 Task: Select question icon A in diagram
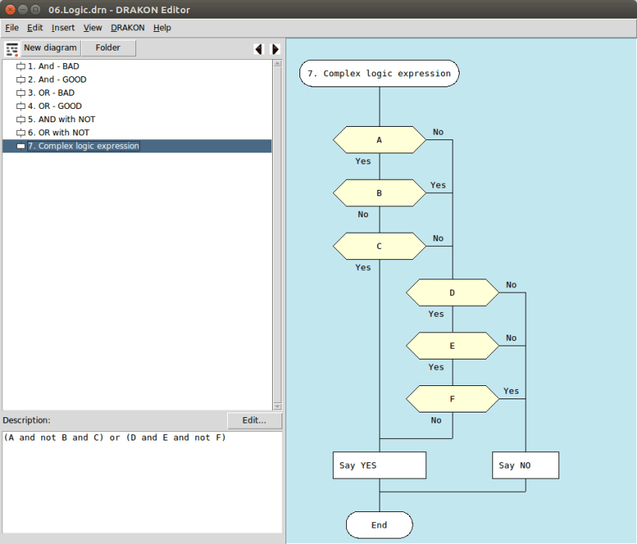pyautogui.click(x=380, y=140)
